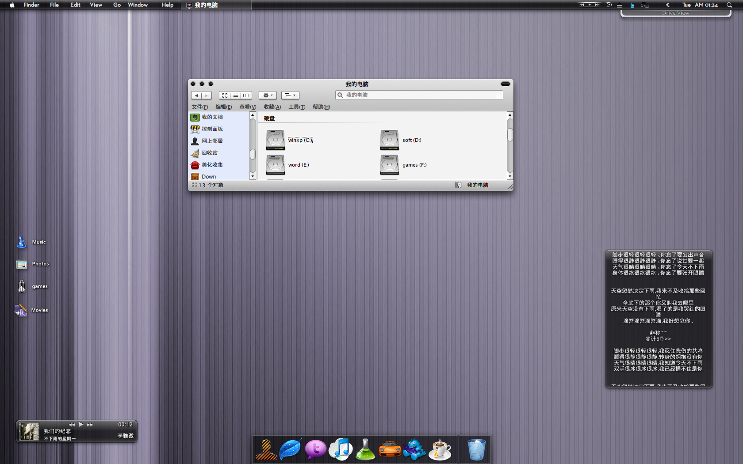
Task: Click the main pane scroll up arrow
Action: coord(510,115)
